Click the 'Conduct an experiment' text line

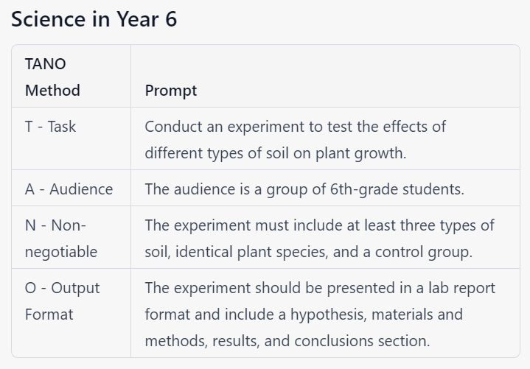(295, 127)
